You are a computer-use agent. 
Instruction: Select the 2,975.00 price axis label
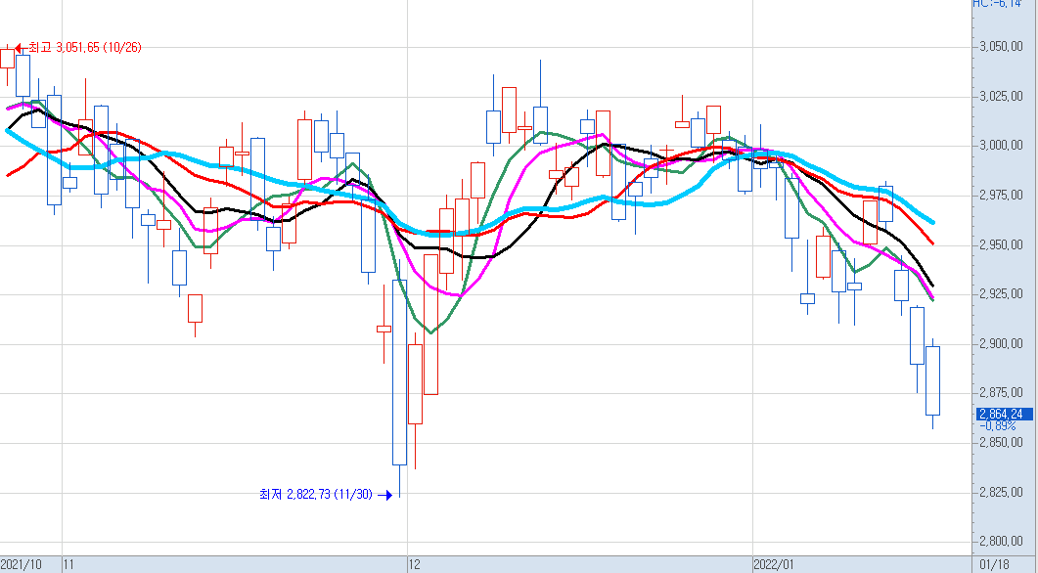[x=1000, y=196]
